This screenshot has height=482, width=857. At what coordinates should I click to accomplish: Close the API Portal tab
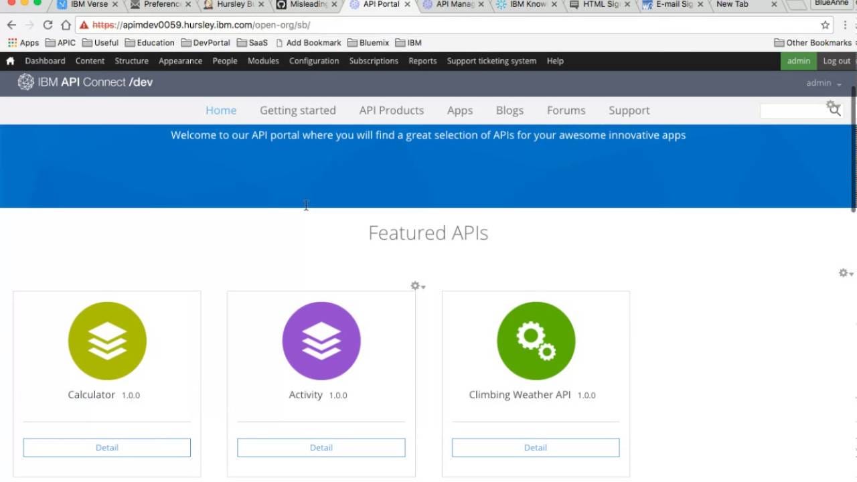coord(407,5)
